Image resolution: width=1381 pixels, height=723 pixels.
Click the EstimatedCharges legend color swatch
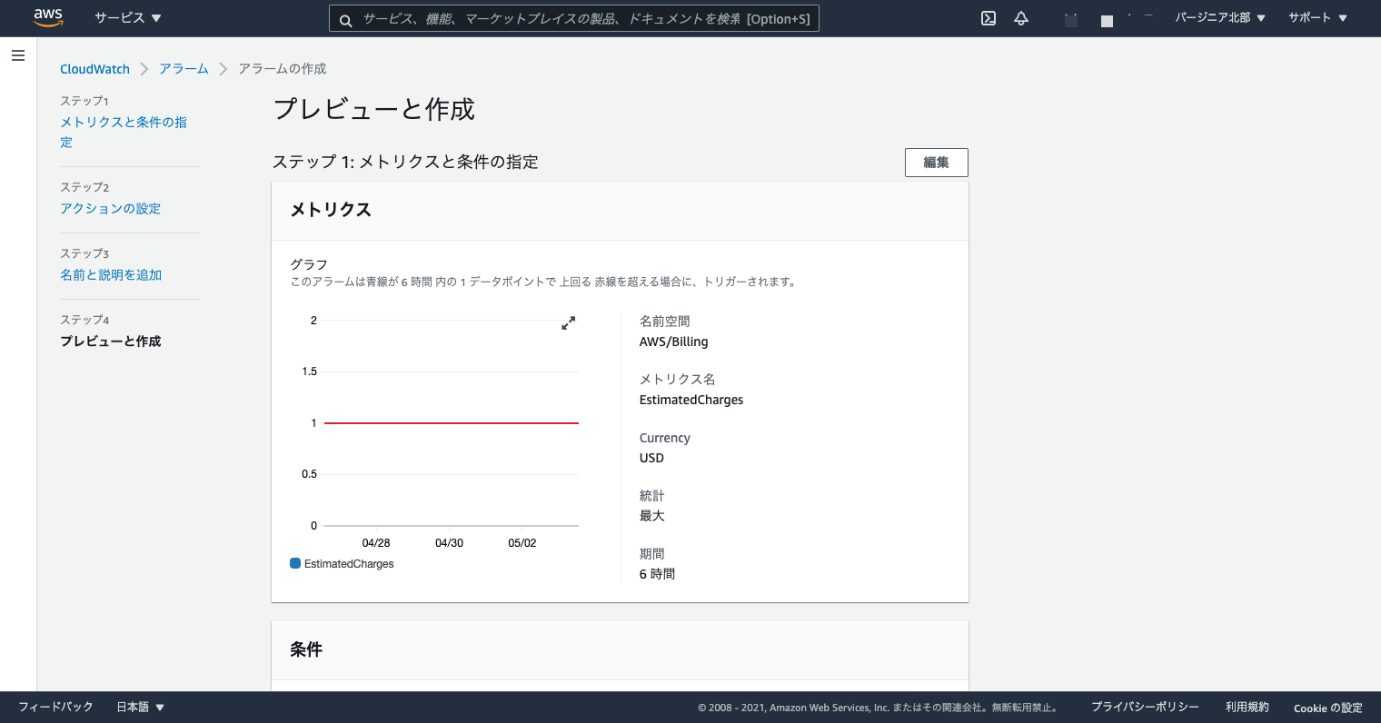point(295,563)
